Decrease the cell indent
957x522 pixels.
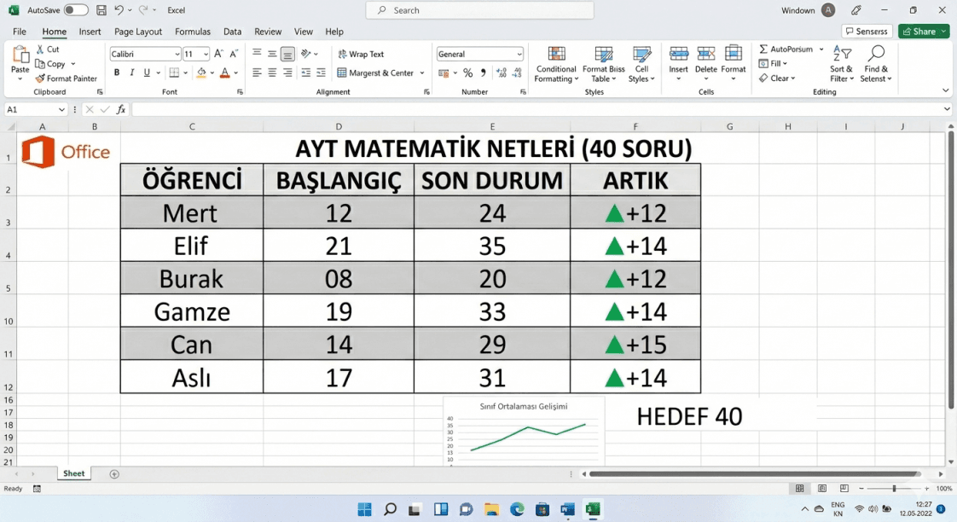[x=305, y=72]
